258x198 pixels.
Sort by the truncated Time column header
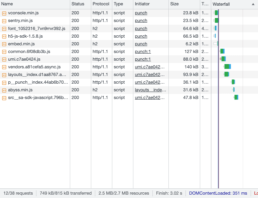[x=205, y=4]
